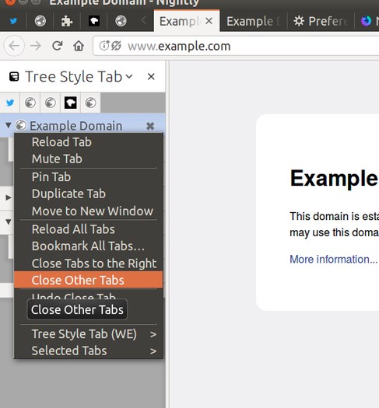Screen dimensions: 379x408
Task: Select the black-and-white pinned tab in sidebar
Action: [x=70, y=103]
